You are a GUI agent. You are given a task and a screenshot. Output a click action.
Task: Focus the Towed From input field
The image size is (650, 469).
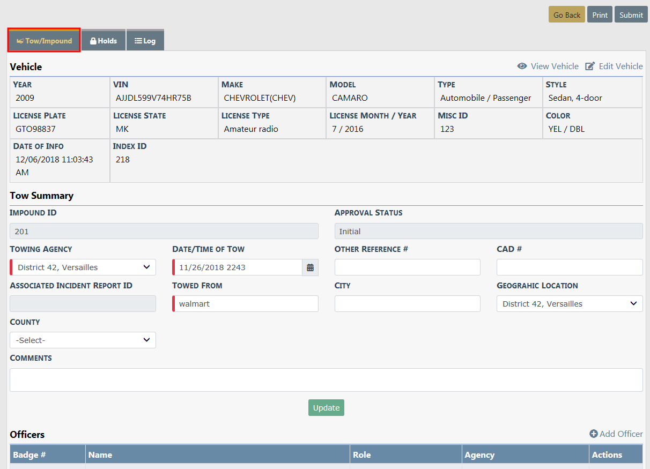(x=246, y=304)
